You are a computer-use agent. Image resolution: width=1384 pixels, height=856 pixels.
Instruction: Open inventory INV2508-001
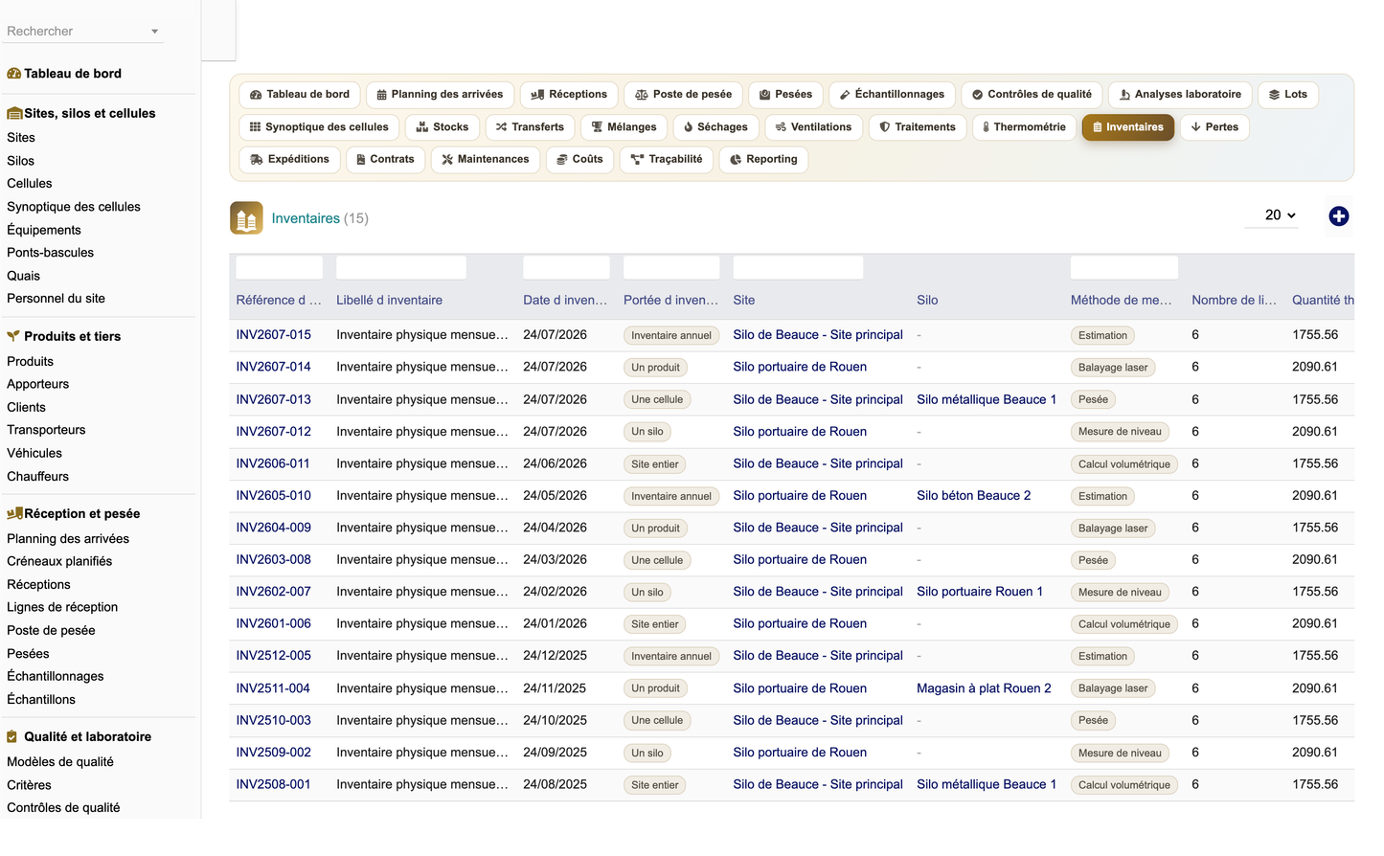(x=274, y=784)
